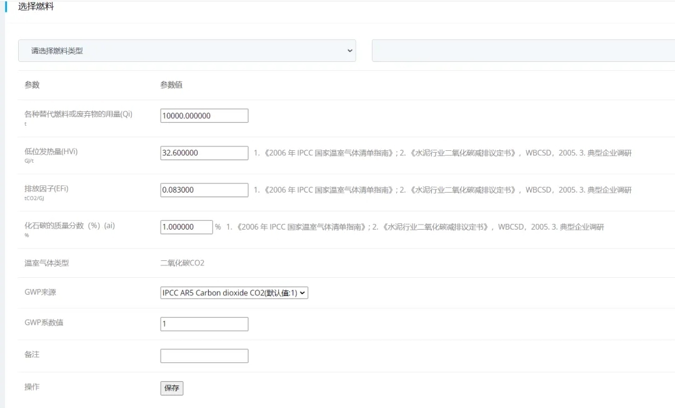Click the reference text beside HVi field
Image resolution: width=675 pixels, height=408 pixels.
pos(442,153)
